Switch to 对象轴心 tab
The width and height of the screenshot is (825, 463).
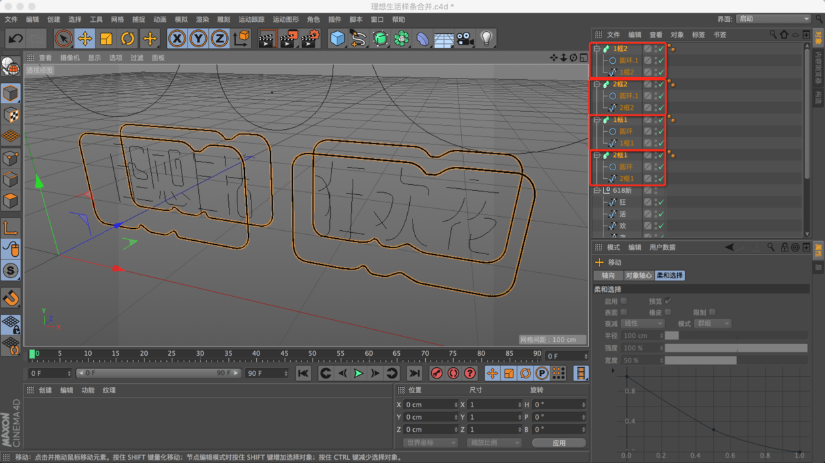[x=639, y=275]
